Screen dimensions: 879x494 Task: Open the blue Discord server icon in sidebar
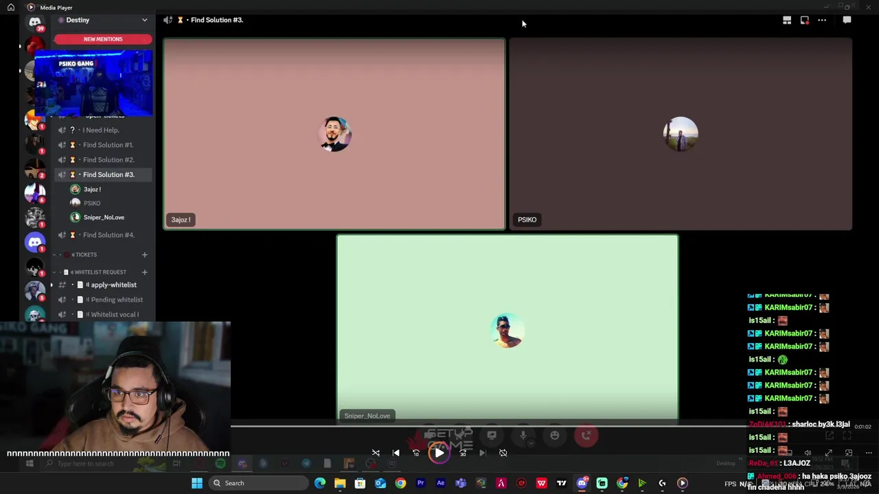tap(35, 241)
